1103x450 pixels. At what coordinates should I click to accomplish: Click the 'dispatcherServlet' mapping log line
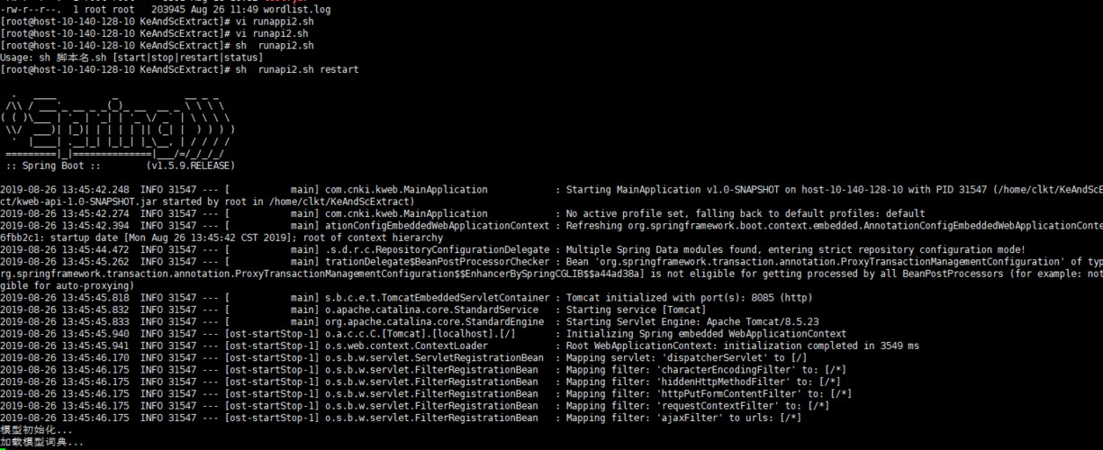coord(393,357)
